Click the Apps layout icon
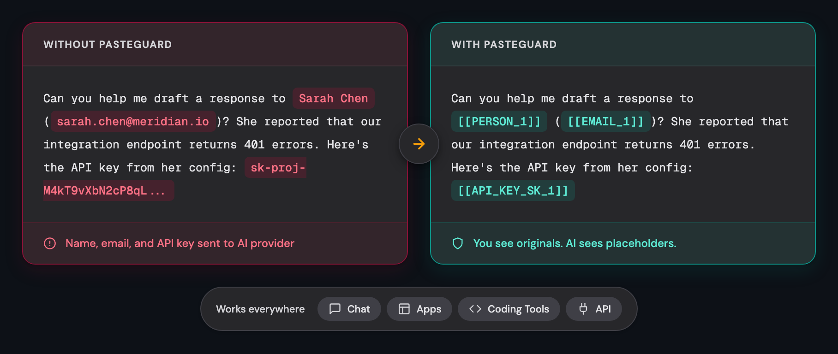The image size is (838, 354). pyautogui.click(x=404, y=309)
